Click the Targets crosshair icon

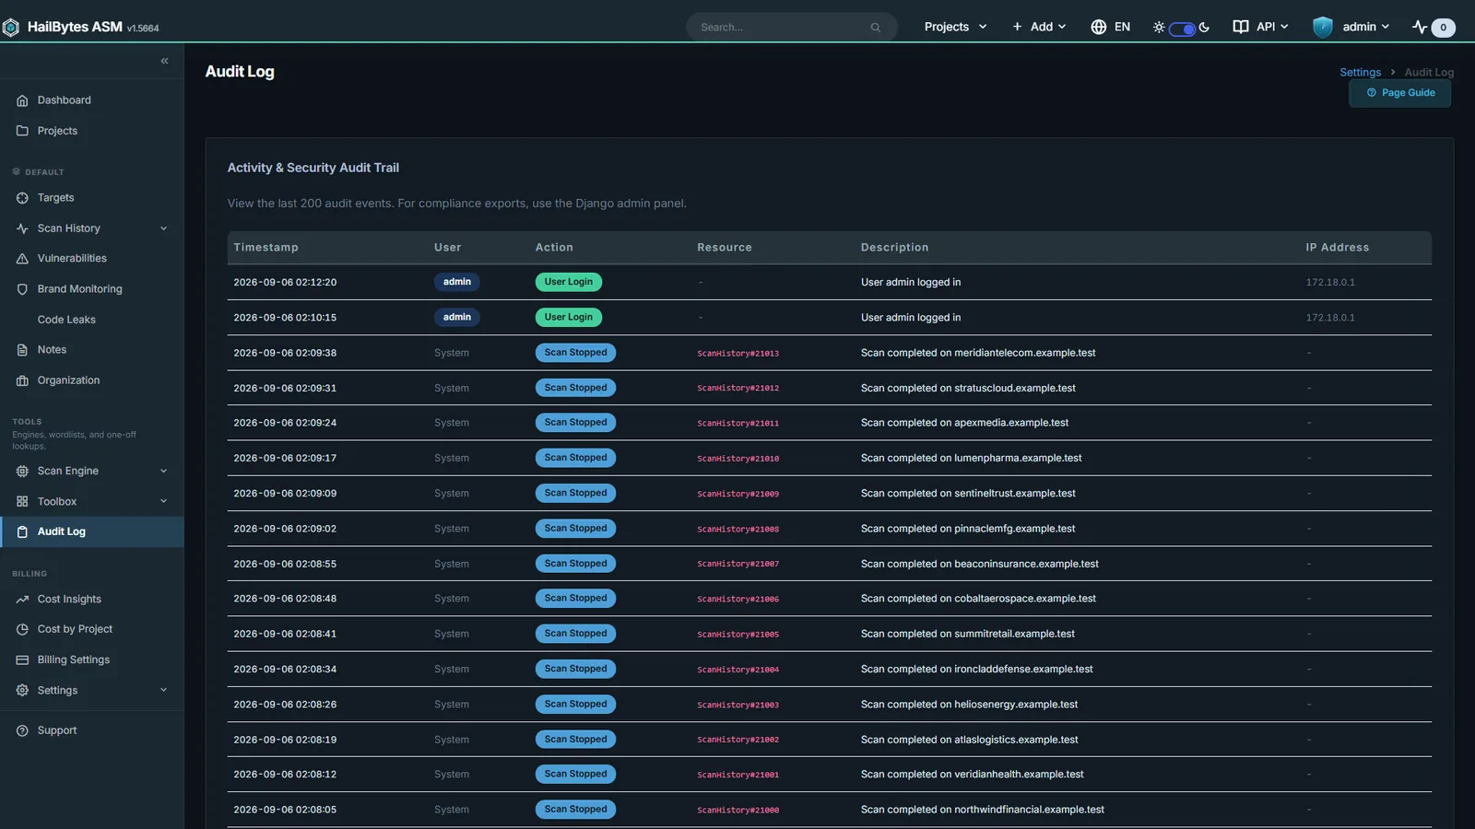22,198
